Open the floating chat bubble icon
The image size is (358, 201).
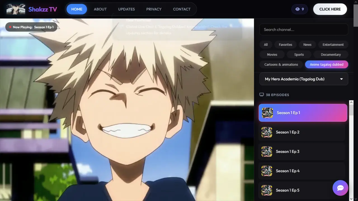click(x=340, y=188)
